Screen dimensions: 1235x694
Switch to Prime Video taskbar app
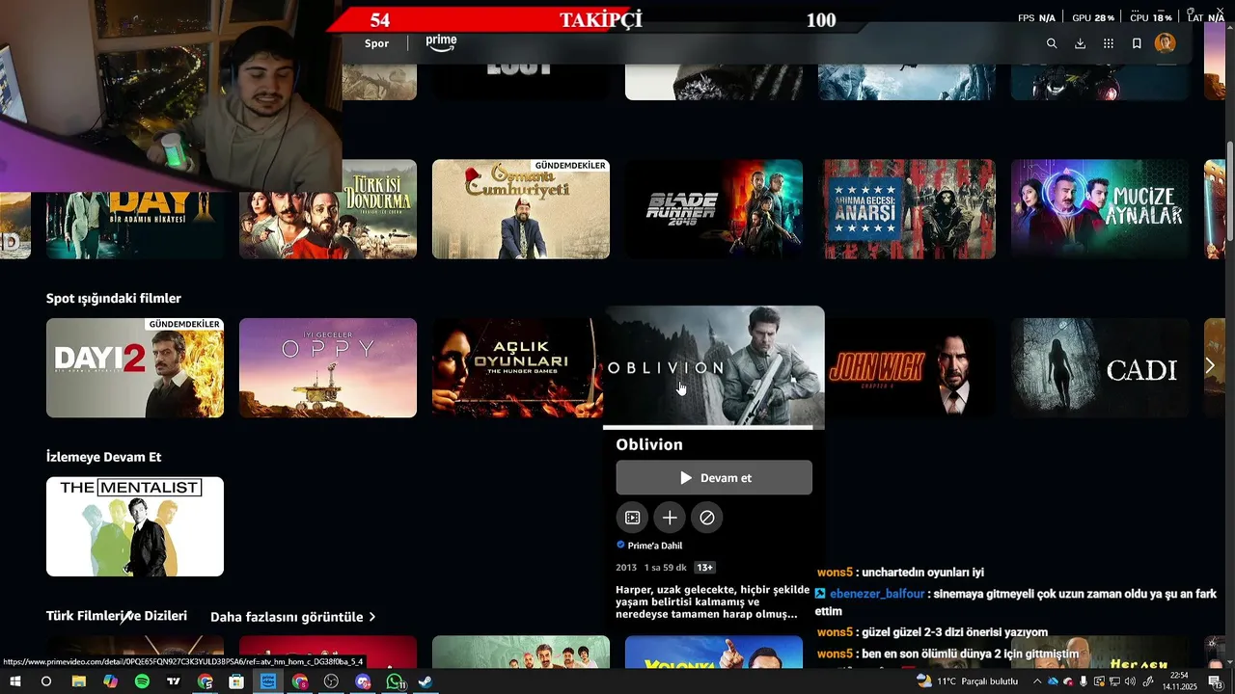coord(268,681)
